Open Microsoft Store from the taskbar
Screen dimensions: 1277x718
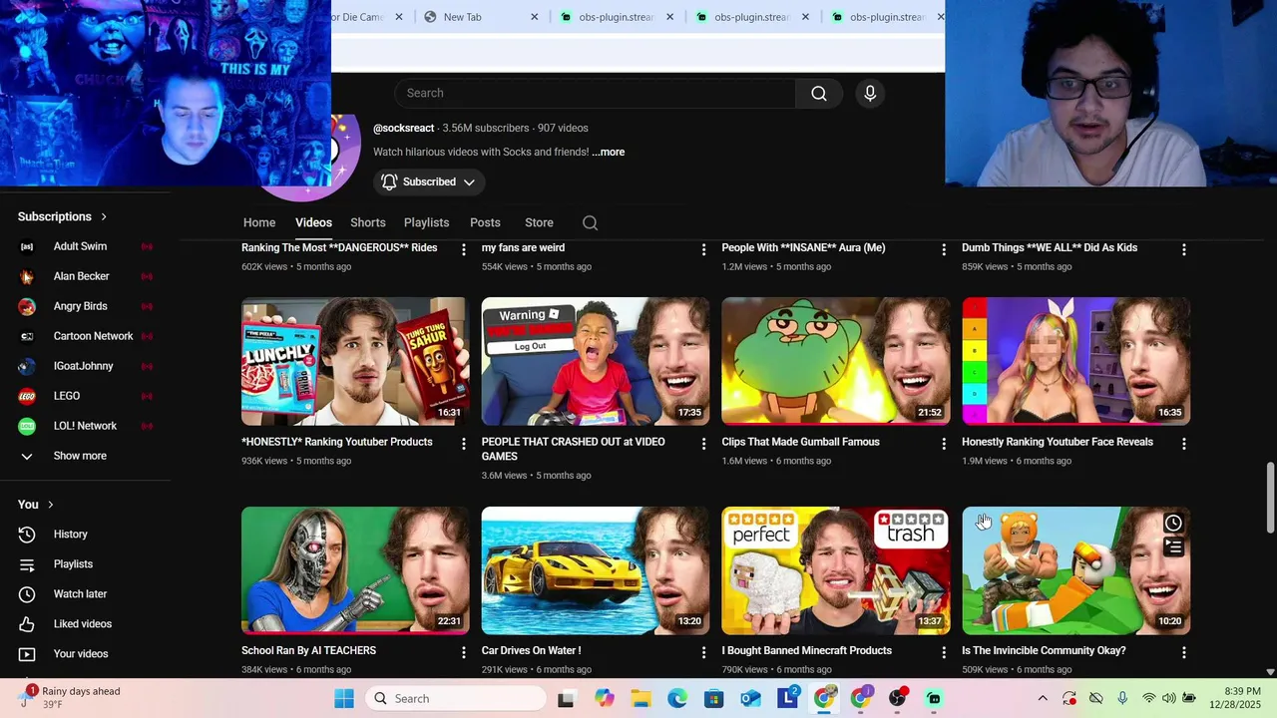click(714, 699)
